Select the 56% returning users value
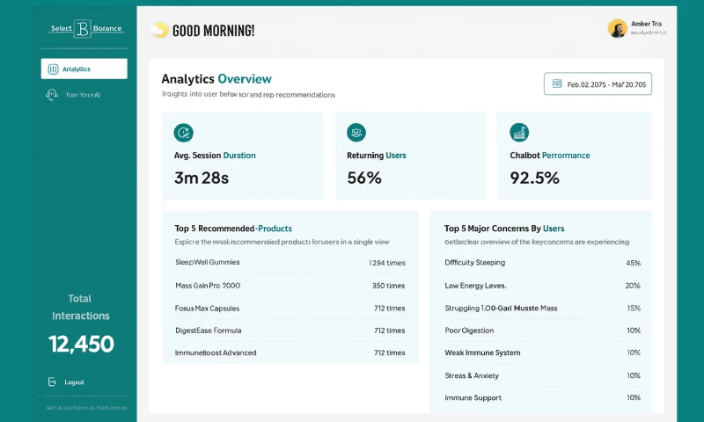This screenshot has height=422, width=704. point(364,178)
